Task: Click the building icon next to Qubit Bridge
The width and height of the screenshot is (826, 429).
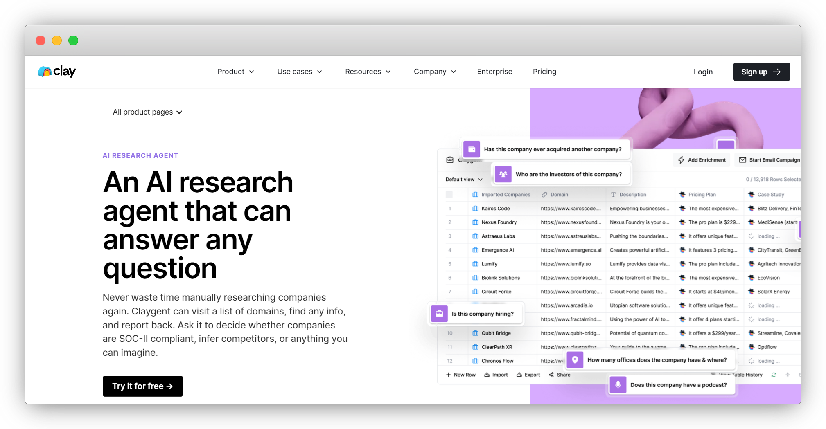Action: pos(475,333)
